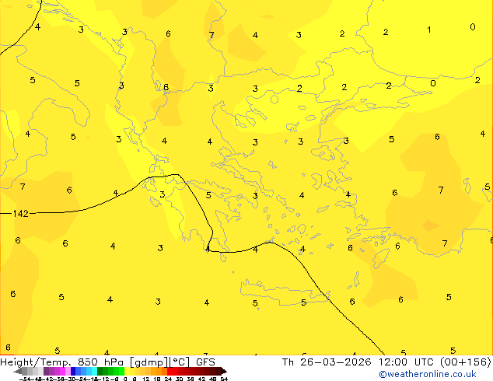Viewport: 493px width, 381px height.
Task: Click the '(00+156)' forecast hour text
Action: pos(465,362)
